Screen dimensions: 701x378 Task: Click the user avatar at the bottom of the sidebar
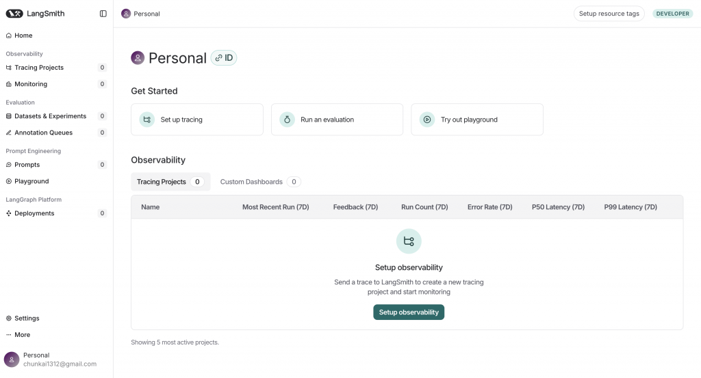coord(12,360)
